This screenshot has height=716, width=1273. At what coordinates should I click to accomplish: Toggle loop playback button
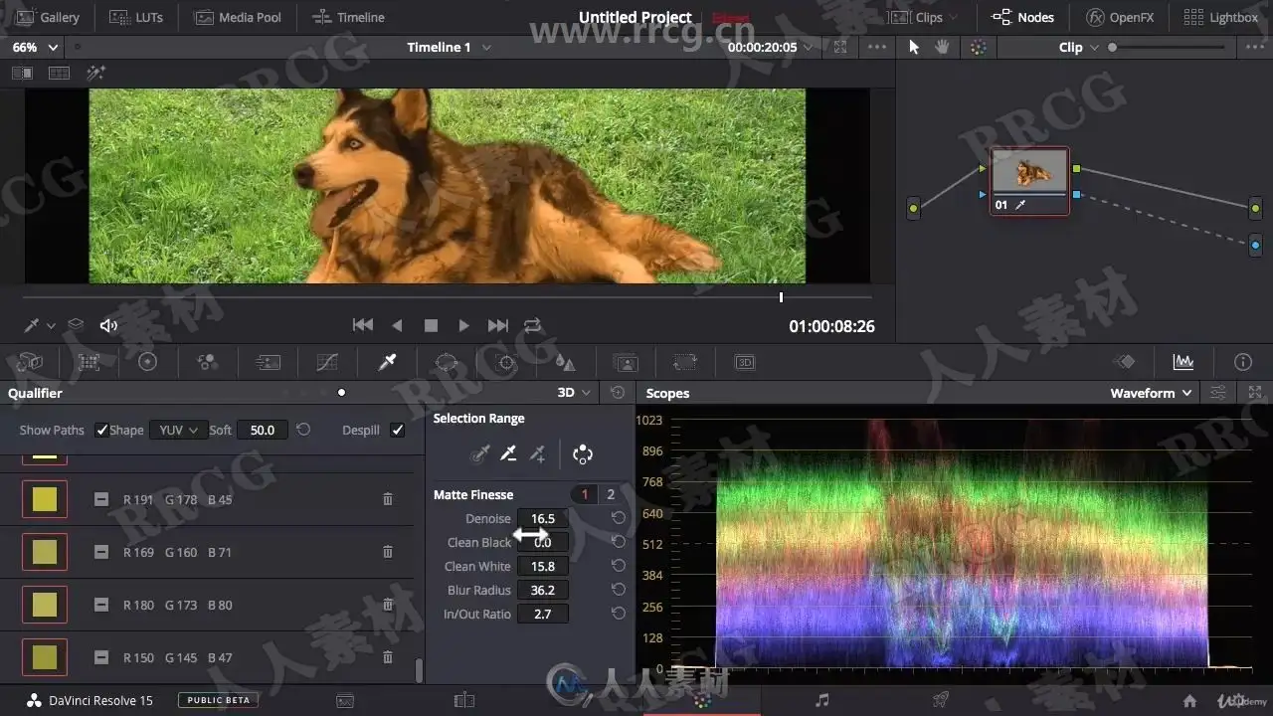tap(533, 325)
